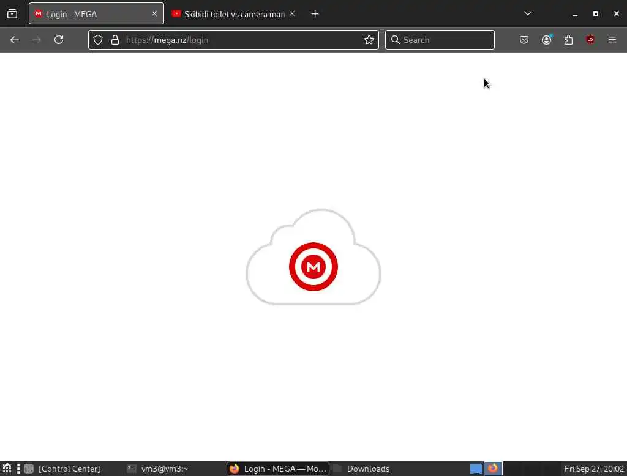
Task: Open Firefox application hamburger menu
Action: click(612, 40)
